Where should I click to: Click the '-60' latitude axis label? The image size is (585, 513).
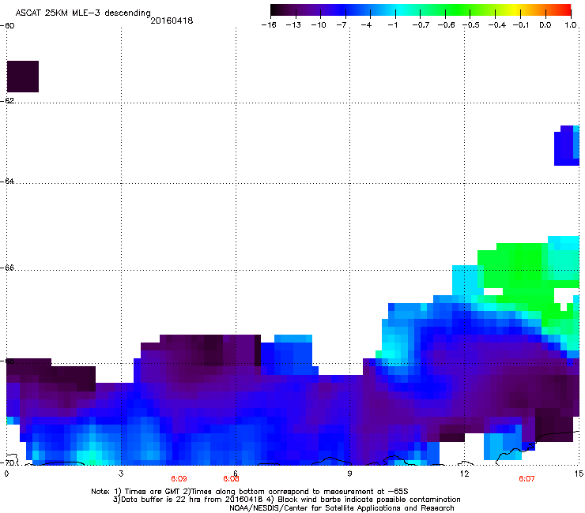[x=7, y=26]
